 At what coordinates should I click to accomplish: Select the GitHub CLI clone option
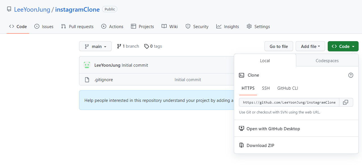288,88
